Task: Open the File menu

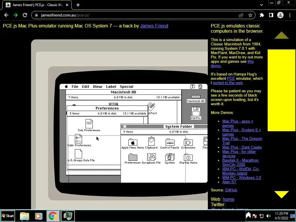Action: [x=75, y=87]
